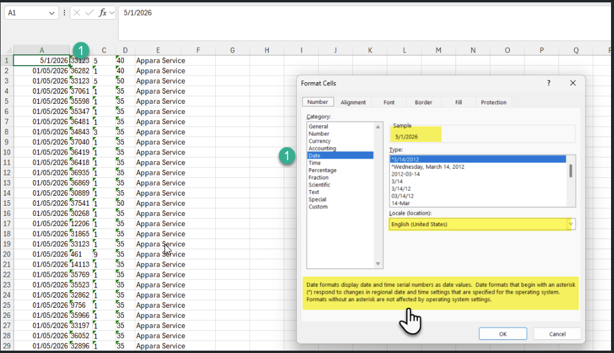
Task: Open the Name Box dropdown arrow
Action: pos(52,13)
